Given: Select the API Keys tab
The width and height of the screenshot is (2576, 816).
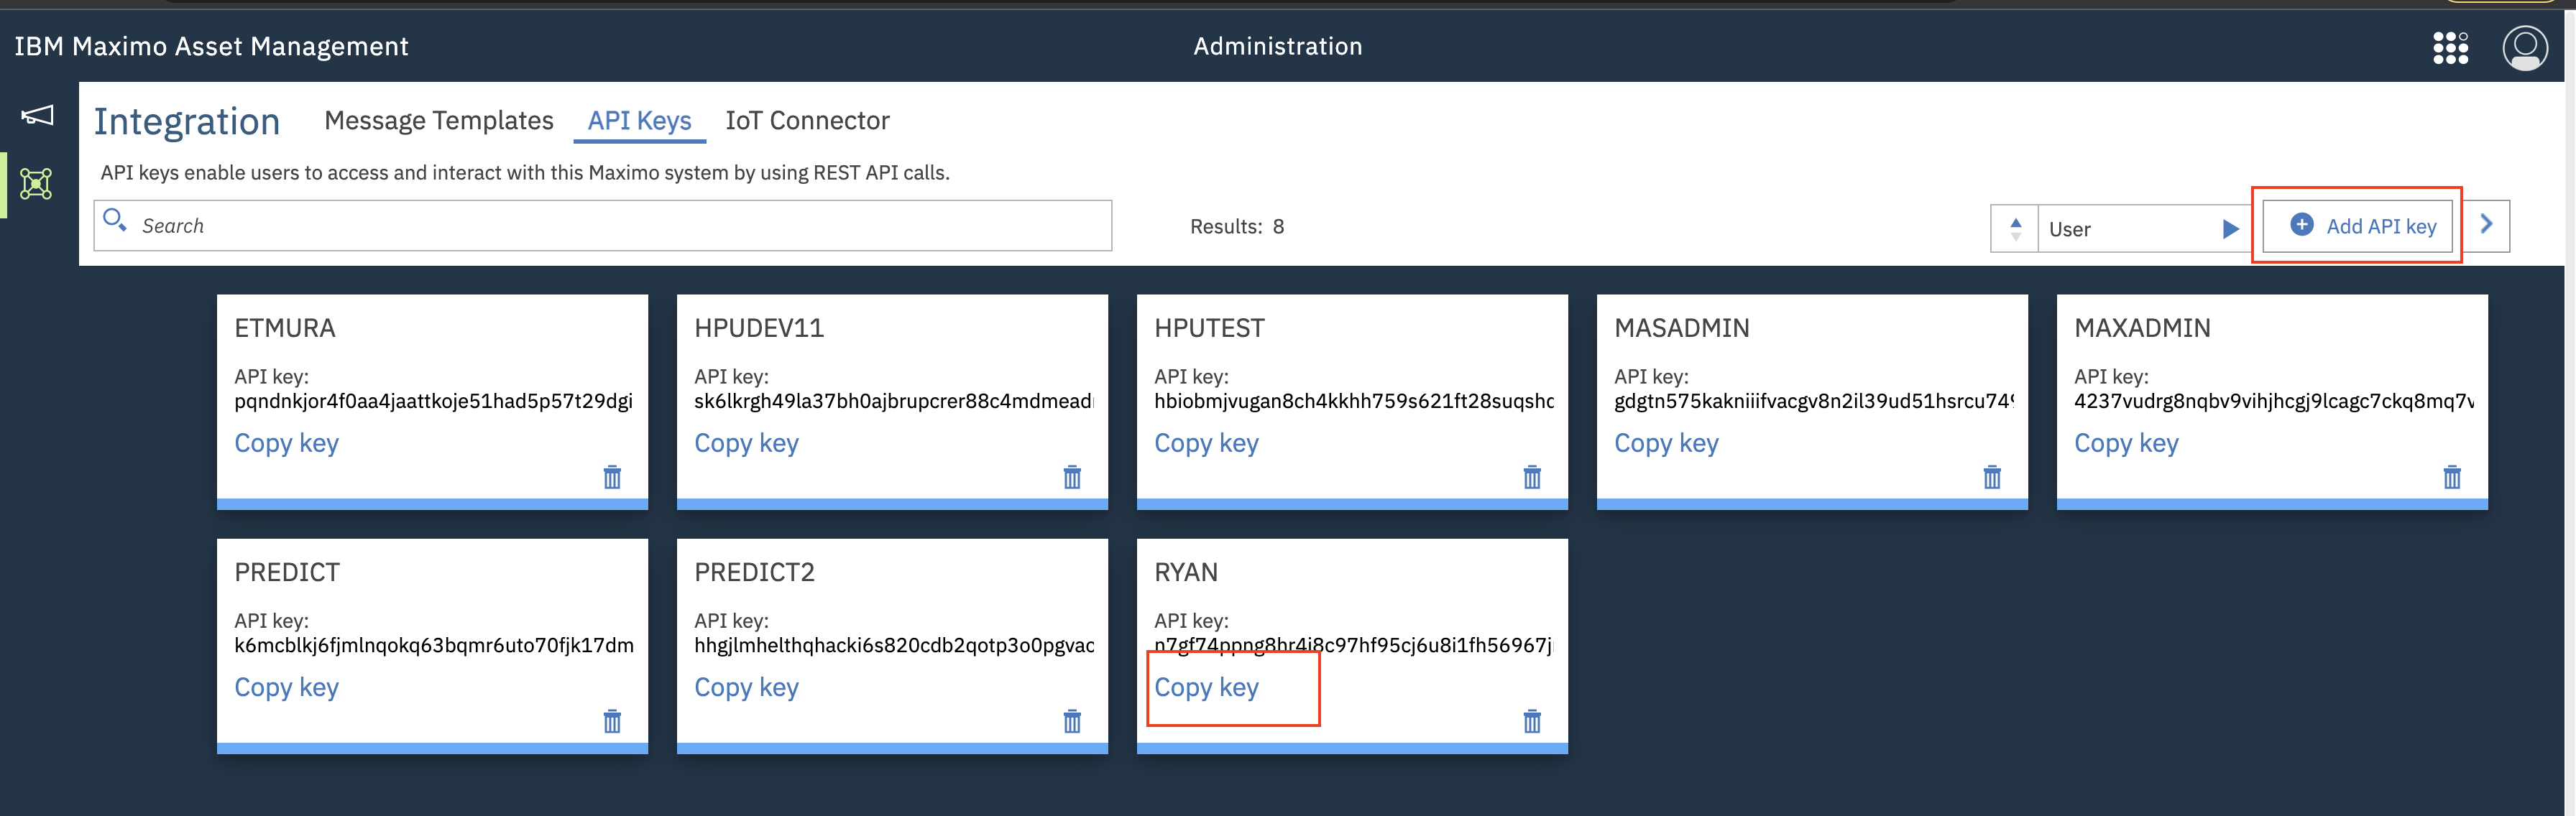Looking at the screenshot, I should [x=639, y=121].
